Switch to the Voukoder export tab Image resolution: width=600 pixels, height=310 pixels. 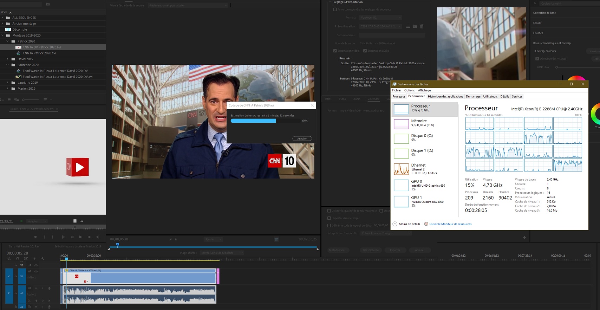tap(373, 99)
